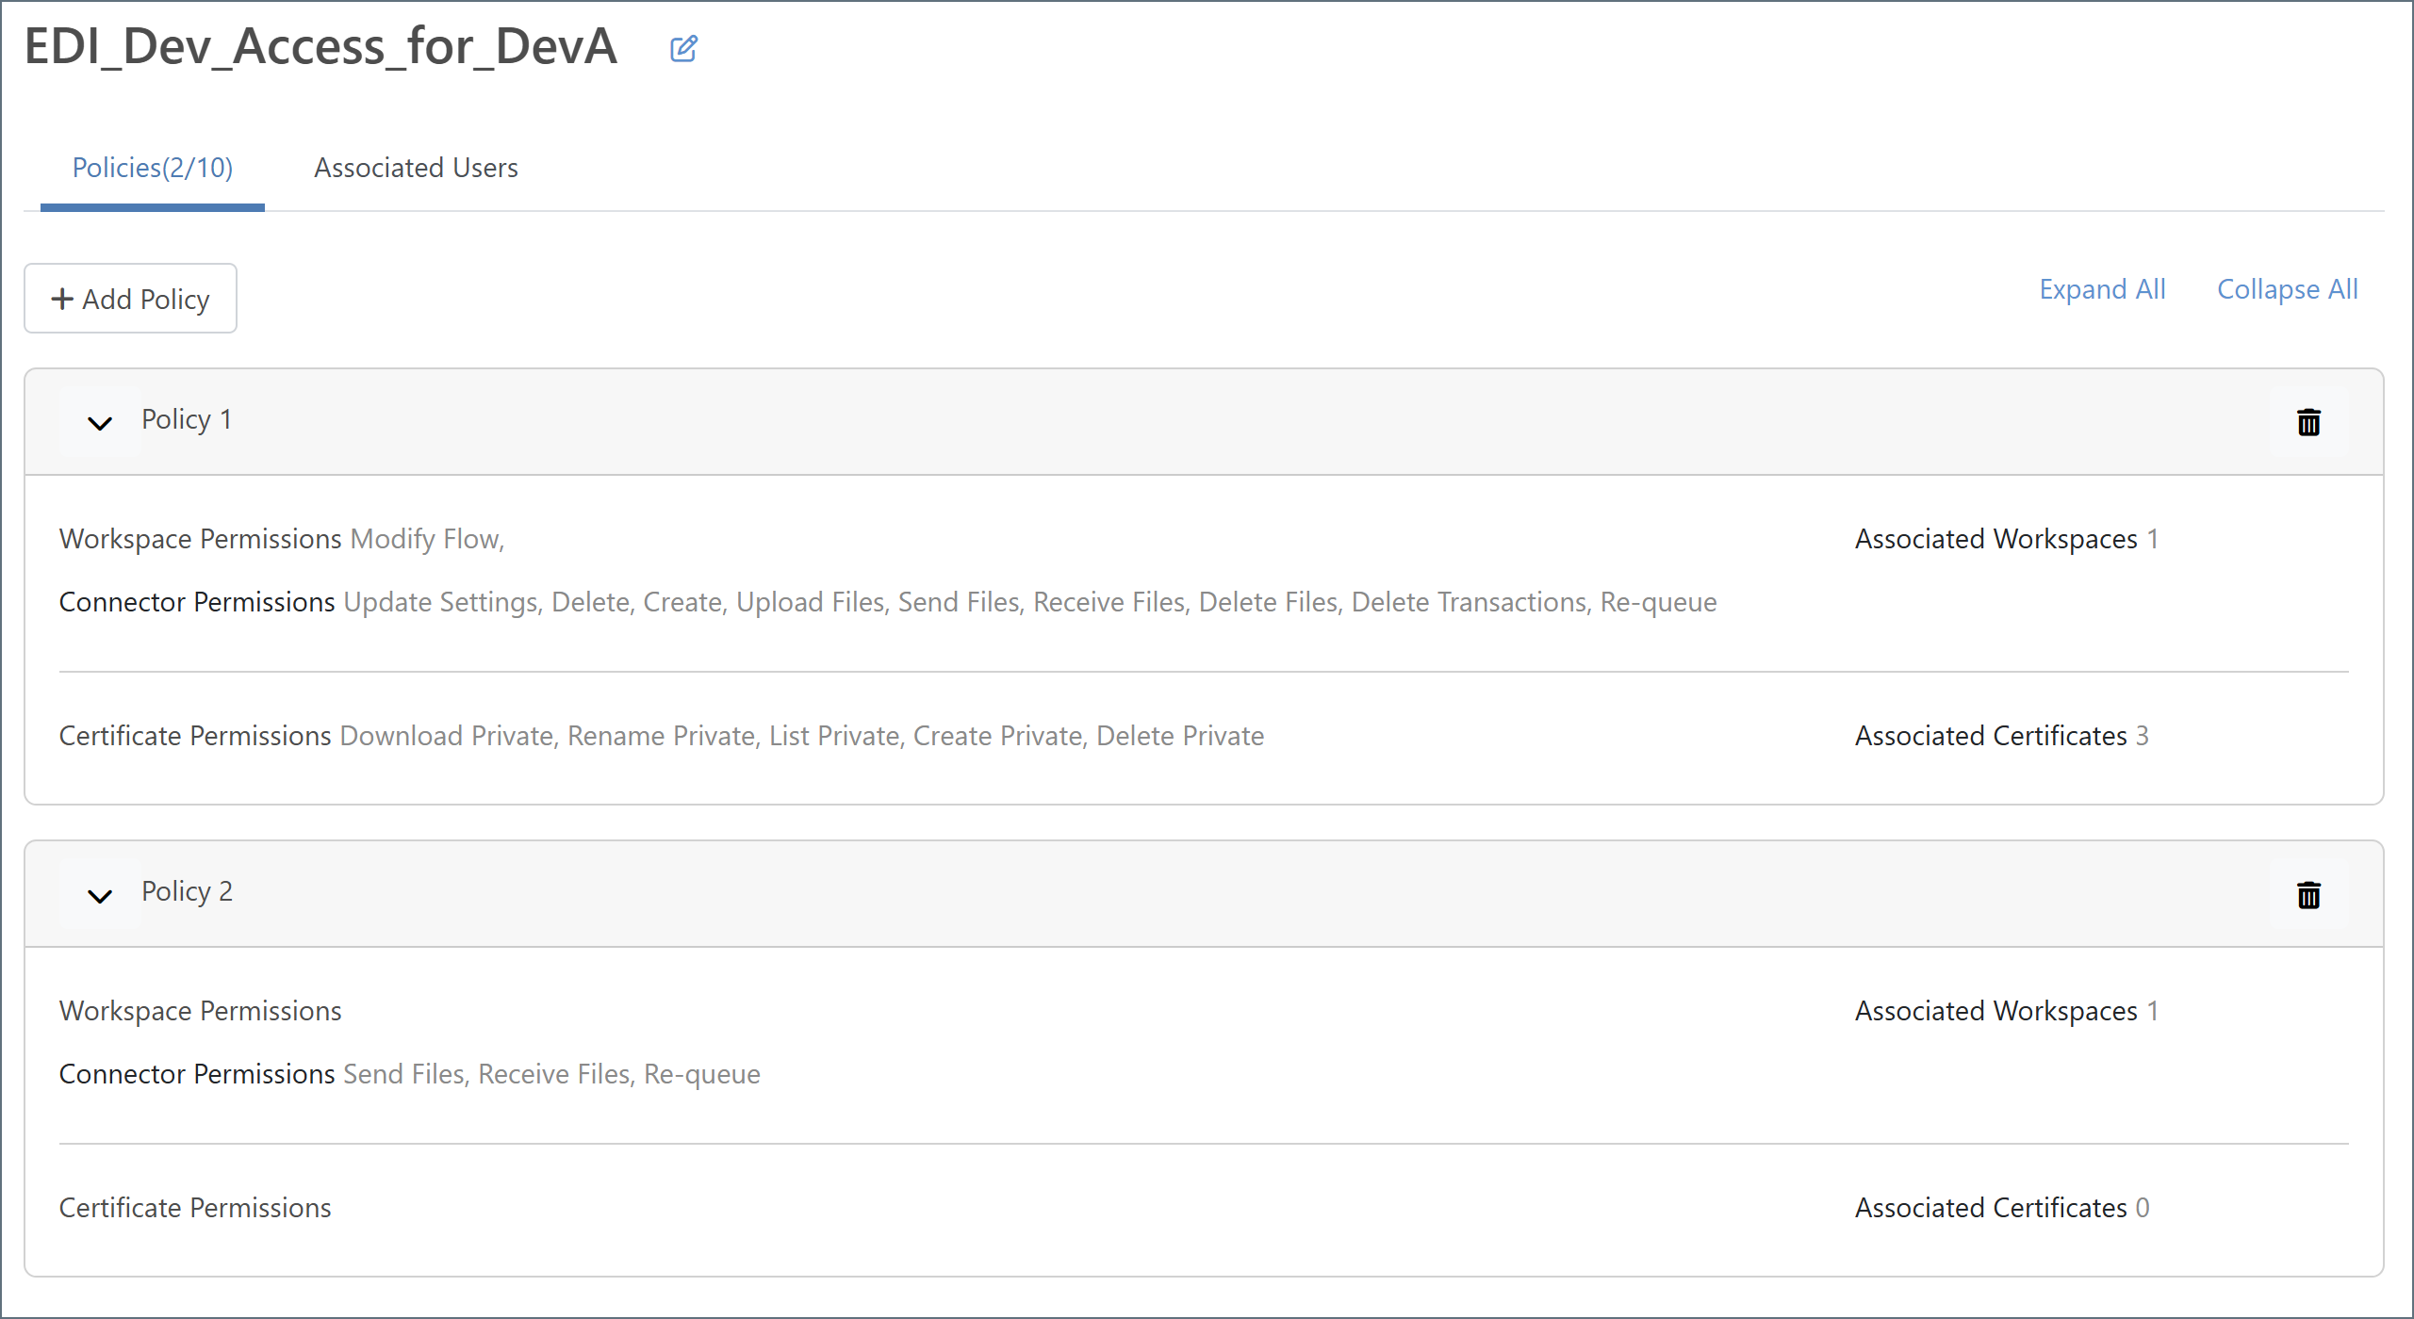Collapse Policy 1 using its chevron
This screenshot has width=2414, height=1319.
pyautogui.click(x=100, y=422)
